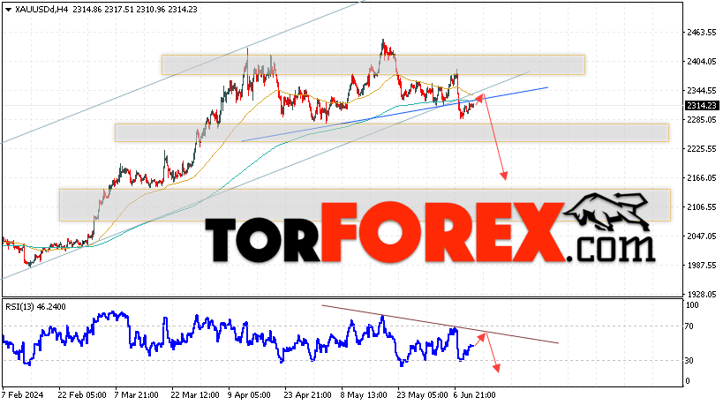Click the 9 Apr 05:00 date label
Image resolution: width=723 pixels, height=405 pixels.
[x=249, y=395]
